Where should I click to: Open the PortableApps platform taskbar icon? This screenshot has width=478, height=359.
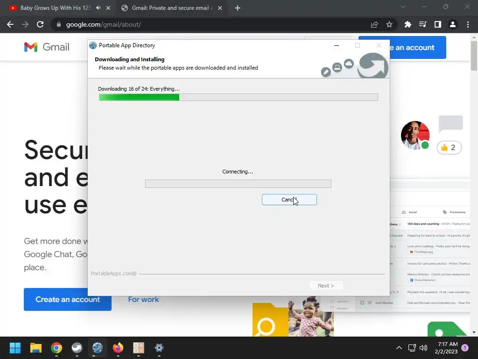pos(77,348)
